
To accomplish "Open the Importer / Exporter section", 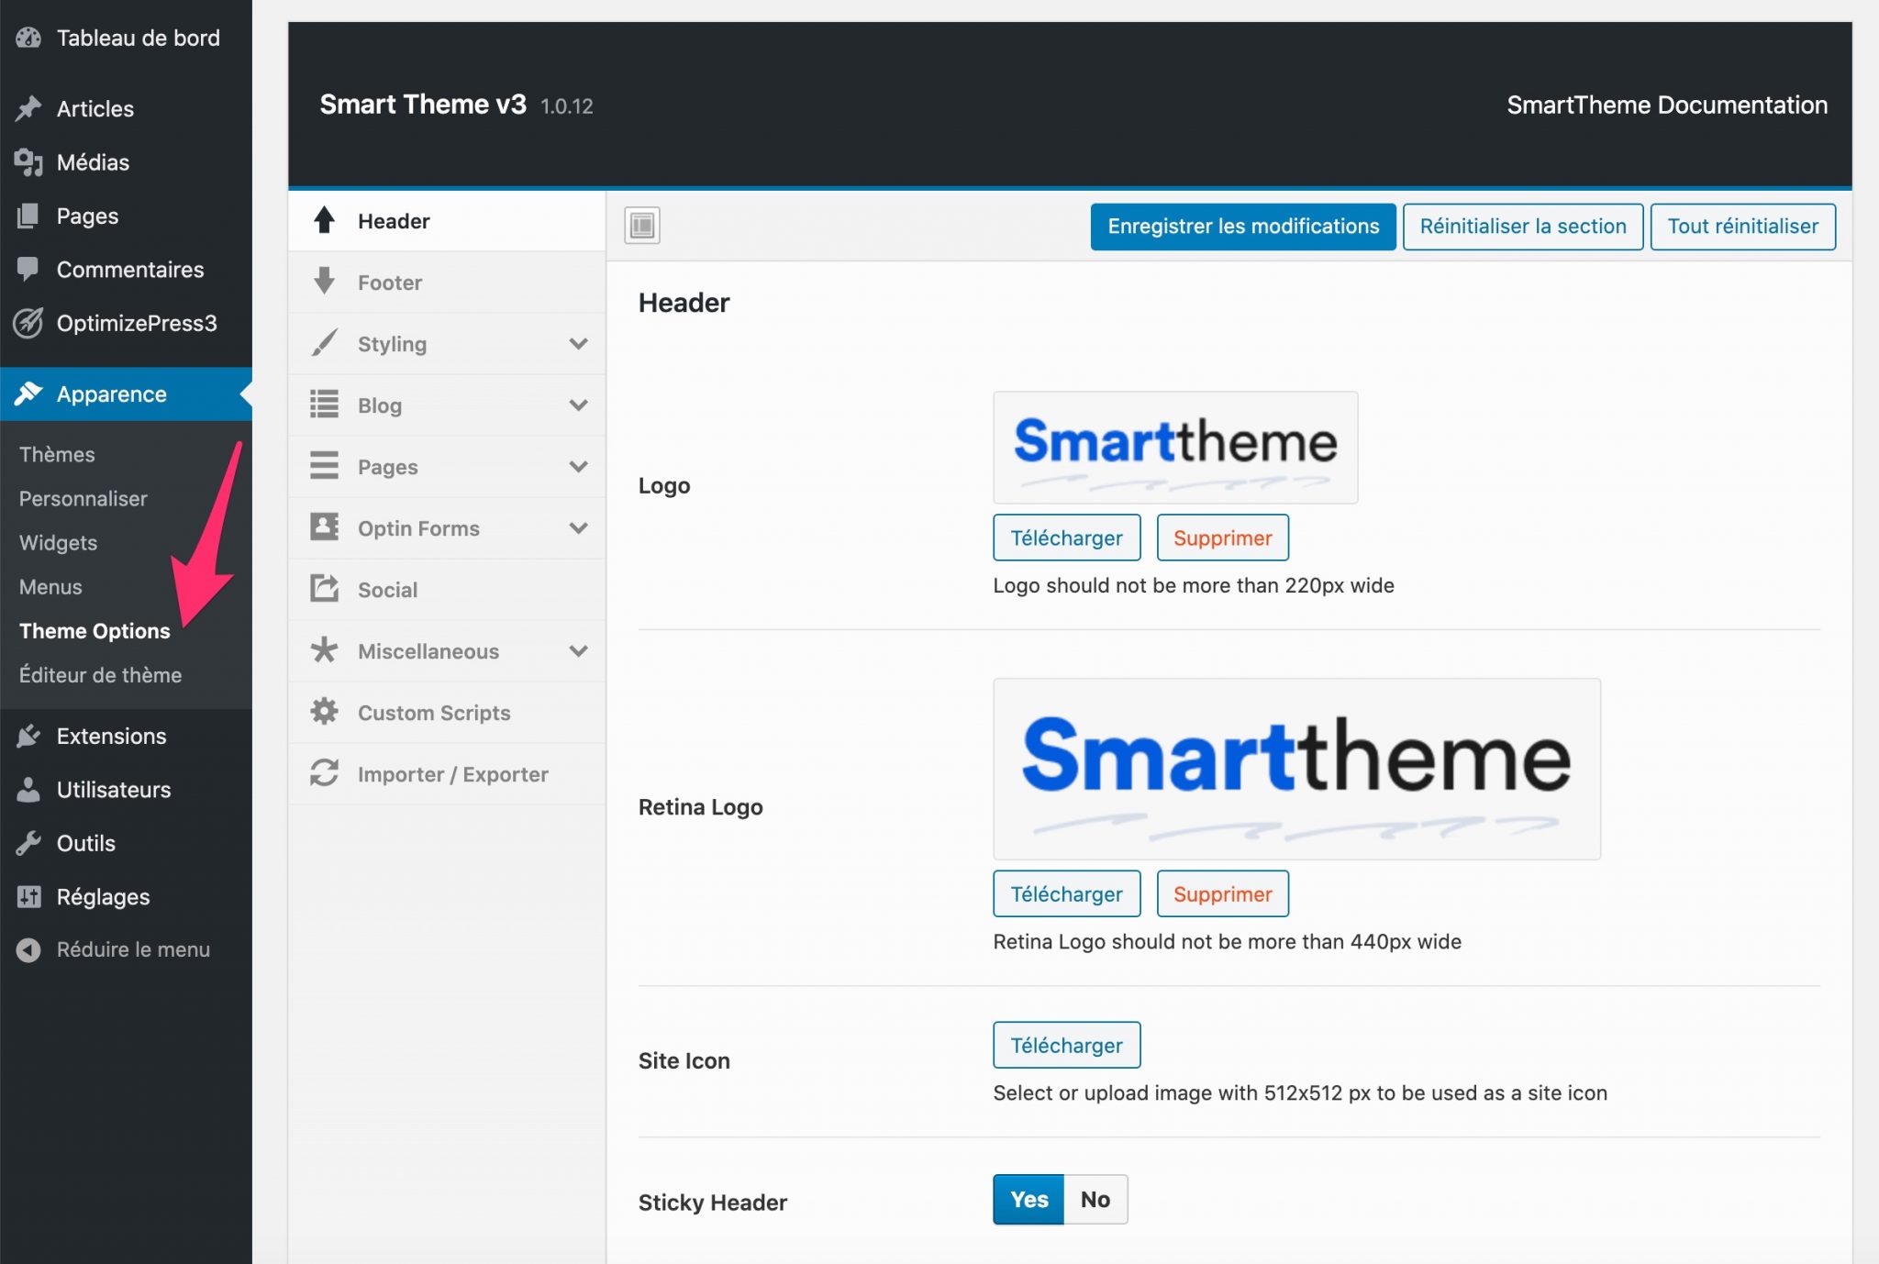I will point(452,773).
